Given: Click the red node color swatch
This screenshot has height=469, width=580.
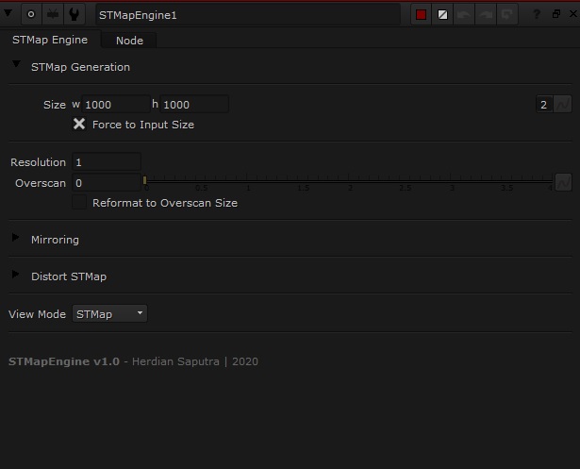Looking at the screenshot, I should [422, 15].
